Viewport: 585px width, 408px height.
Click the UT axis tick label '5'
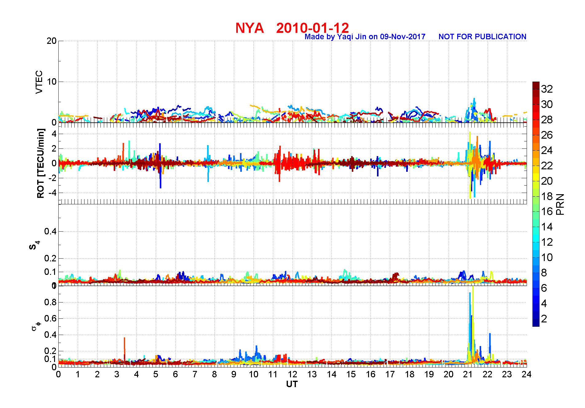point(156,374)
